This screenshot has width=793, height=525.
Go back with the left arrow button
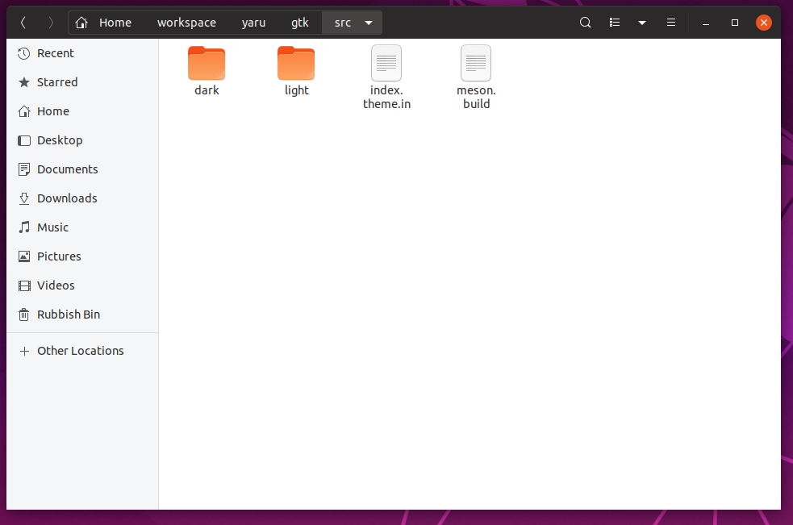(23, 23)
